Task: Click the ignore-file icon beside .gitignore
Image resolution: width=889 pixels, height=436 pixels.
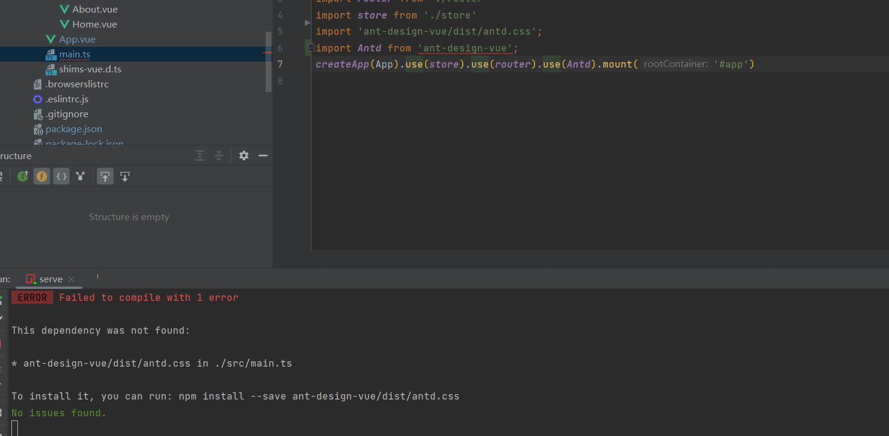Action: click(38, 114)
